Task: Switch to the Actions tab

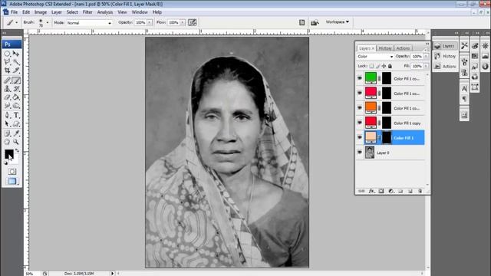Action: pos(403,48)
